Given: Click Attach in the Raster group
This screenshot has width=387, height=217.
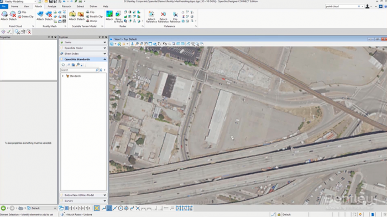Looking at the screenshot, I should coord(109,16).
